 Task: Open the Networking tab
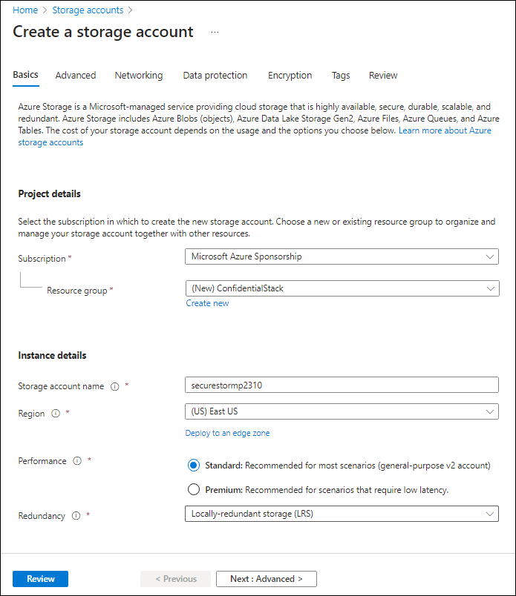coord(139,75)
